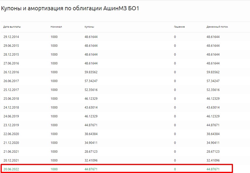250x173 pixels.
Task: Click coupon value 32.41096 in Купоны column
Action: pos(91,160)
